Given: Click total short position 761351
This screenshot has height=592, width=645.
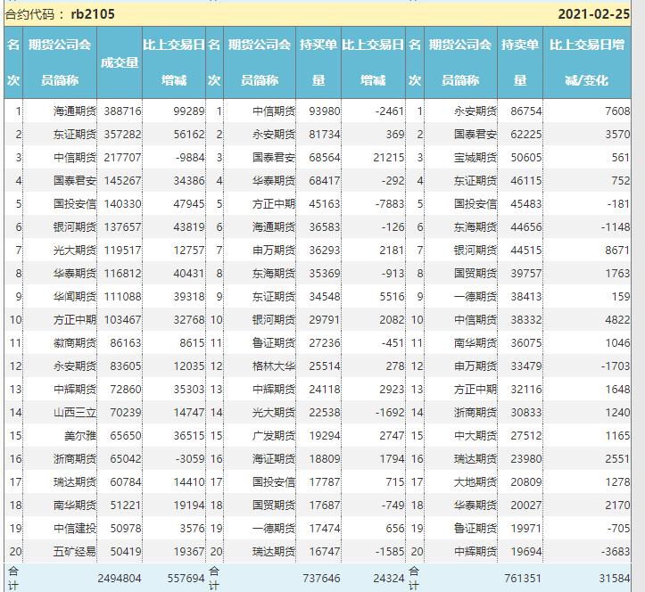Looking at the screenshot, I should [523, 579].
